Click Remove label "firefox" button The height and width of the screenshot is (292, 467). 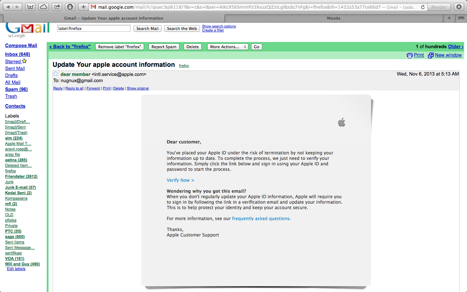[x=120, y=47]
